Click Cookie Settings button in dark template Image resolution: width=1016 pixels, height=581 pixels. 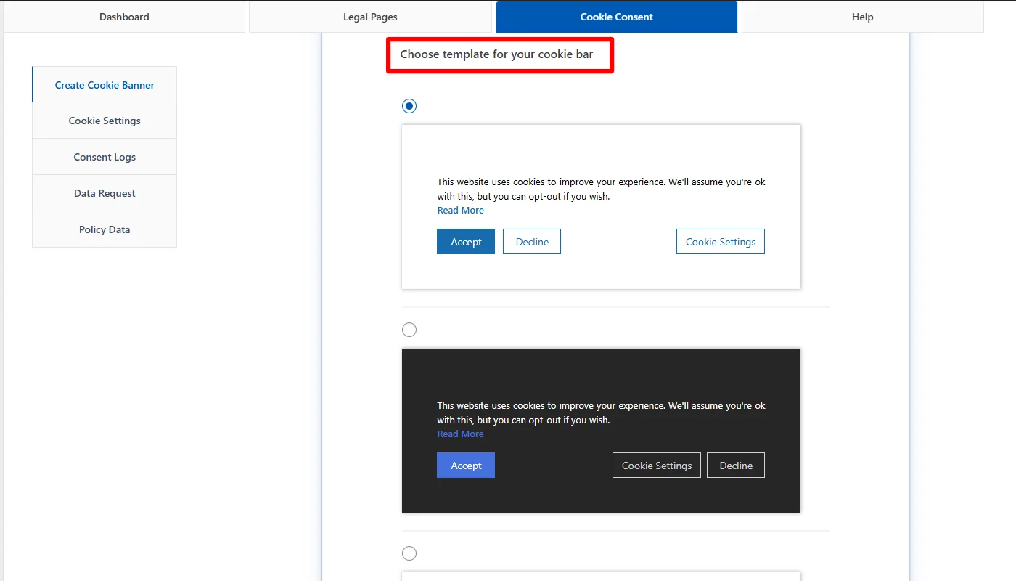click(x=657, y=466)
